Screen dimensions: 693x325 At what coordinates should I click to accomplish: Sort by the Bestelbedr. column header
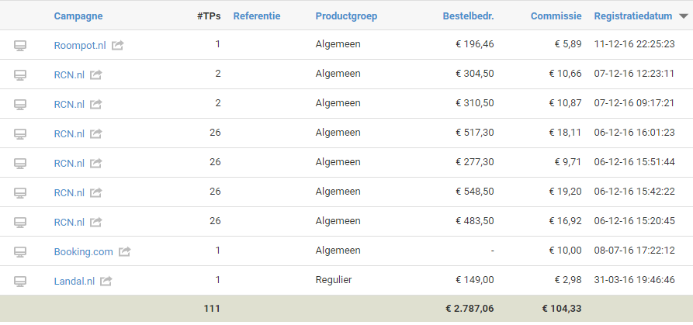click(x=469, y=16)
